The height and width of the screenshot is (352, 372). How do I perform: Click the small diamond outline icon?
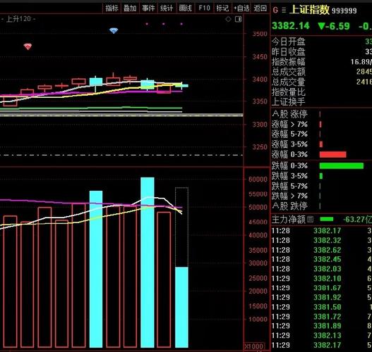228,19
